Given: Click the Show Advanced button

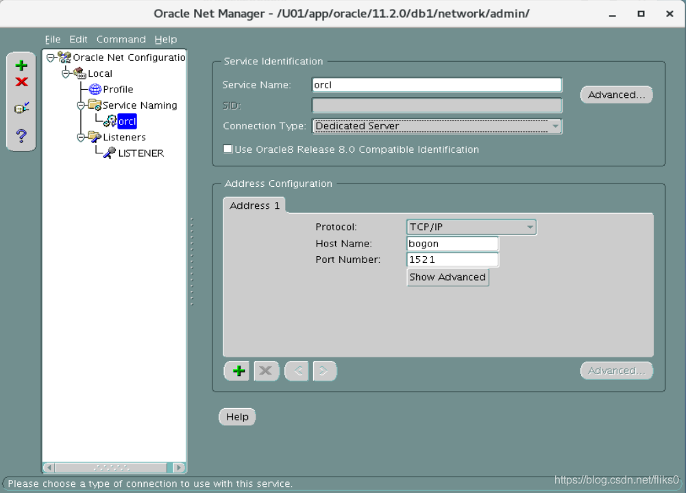Looking at the screenshot, I should [448, 277].
